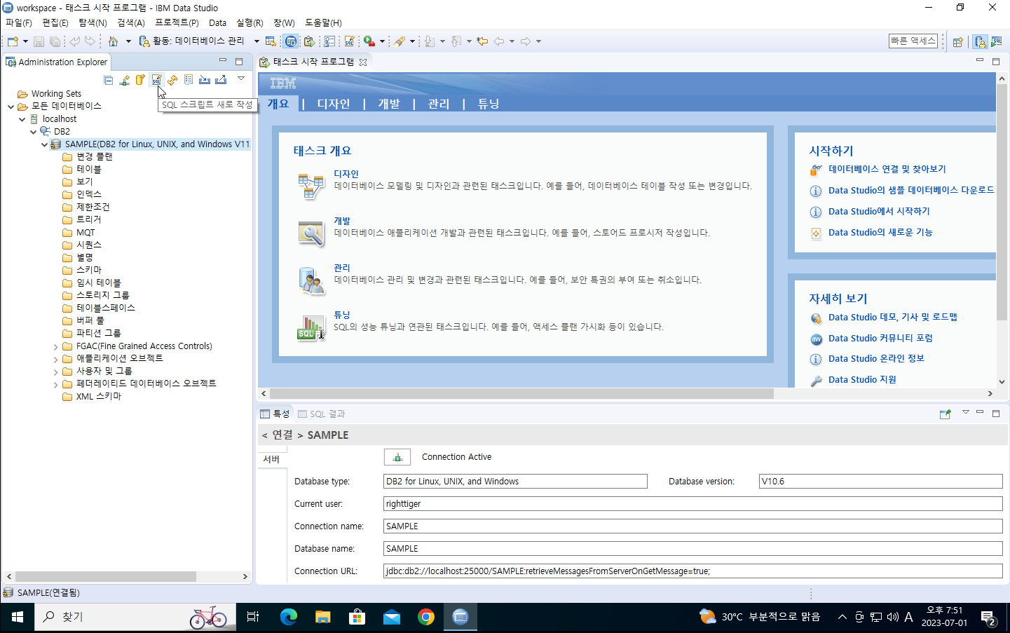The height and width of the screenshot is (633, 1010).
Task: Collapse the localhost tree node
Action: 22,119
